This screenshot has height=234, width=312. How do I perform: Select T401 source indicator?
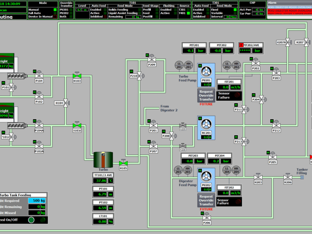[x=188, y=13]
